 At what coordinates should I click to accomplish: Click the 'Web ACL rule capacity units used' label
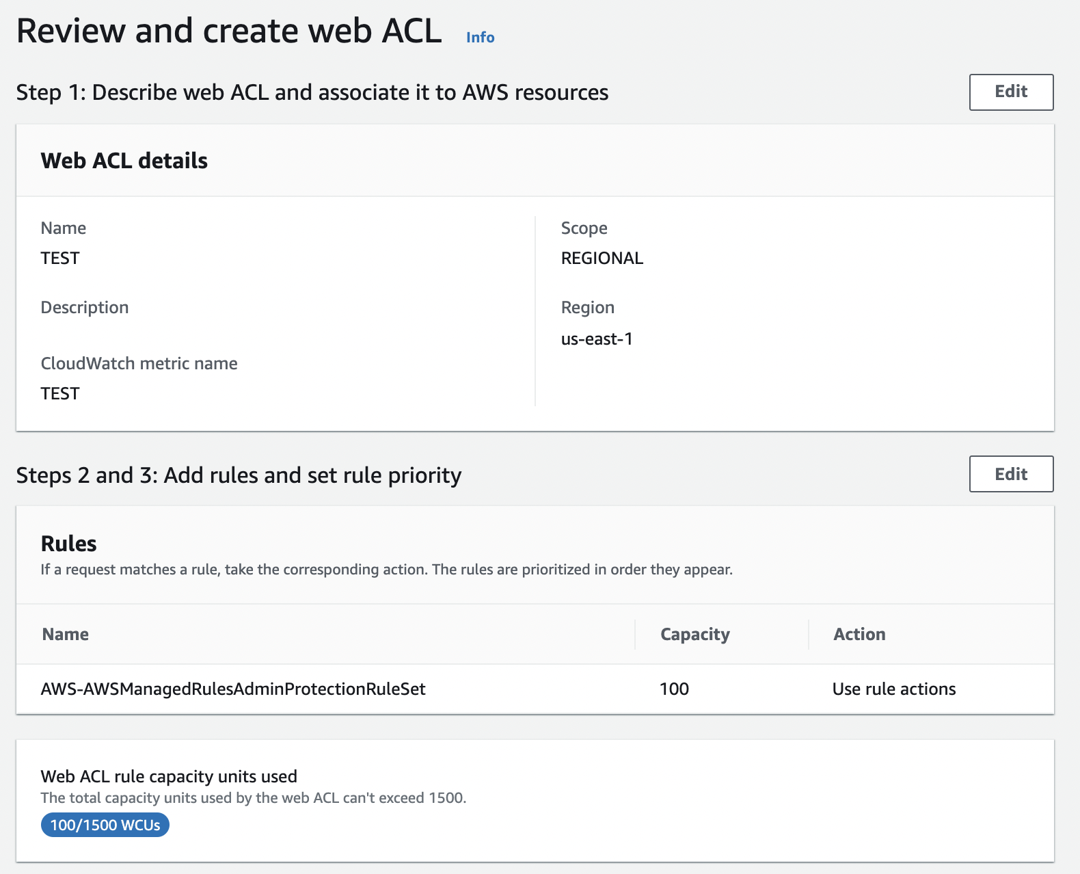pyautogui.click(x=169, y=776)
